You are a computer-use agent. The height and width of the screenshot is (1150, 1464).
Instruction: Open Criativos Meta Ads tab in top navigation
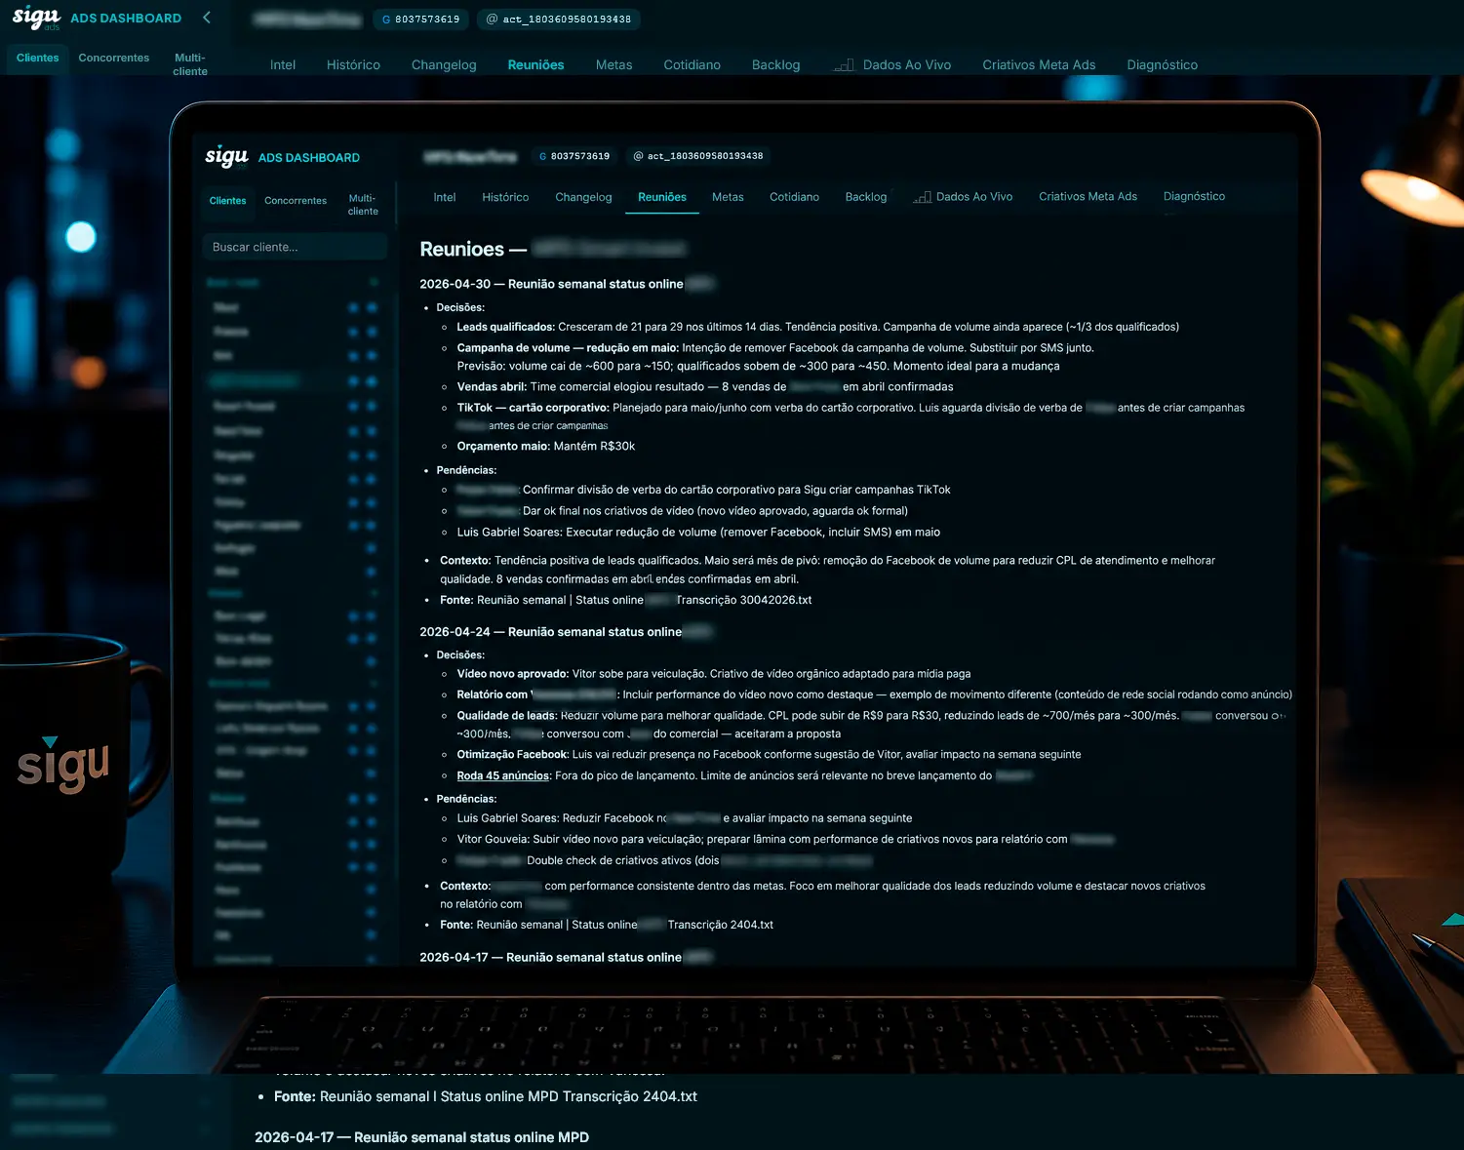(x=1039, y=65)
